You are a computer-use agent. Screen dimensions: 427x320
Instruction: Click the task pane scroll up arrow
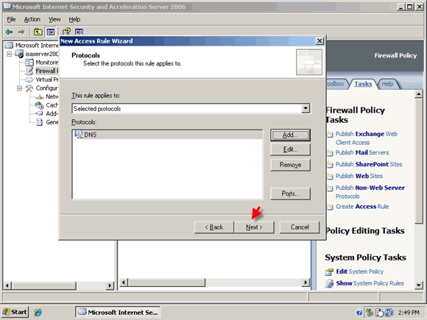(419, 94)
